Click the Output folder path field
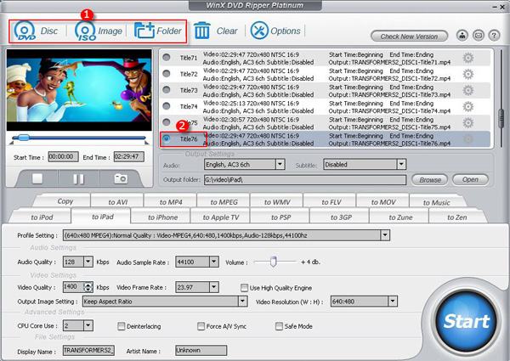This screenshot has height=361, width=510. (x=305, y=180)
